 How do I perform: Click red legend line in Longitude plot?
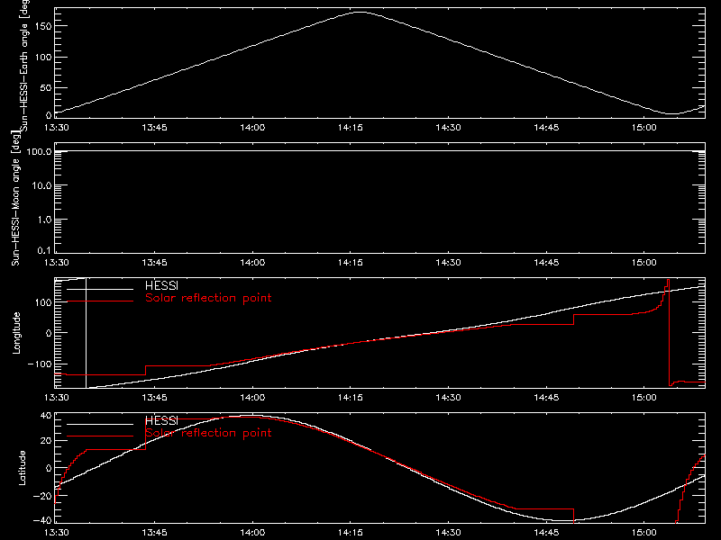100,301
